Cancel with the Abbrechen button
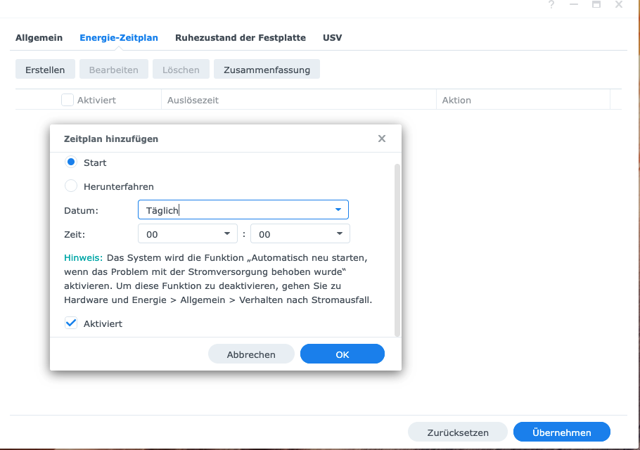Image resolution: width=640 pixels, height=450 pixels. [251, 354]
